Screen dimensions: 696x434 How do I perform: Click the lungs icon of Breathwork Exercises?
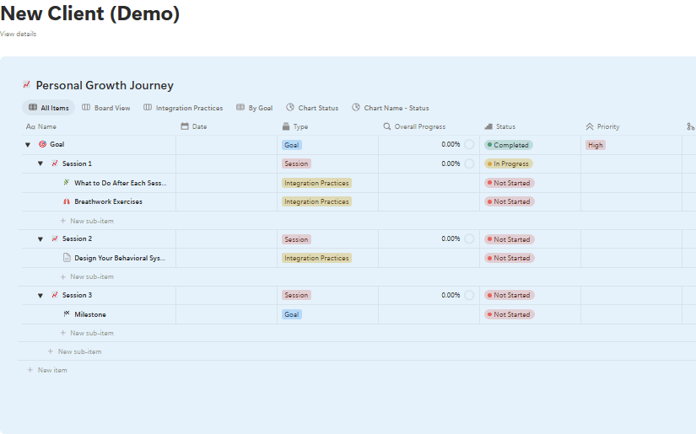pos(67,201)
